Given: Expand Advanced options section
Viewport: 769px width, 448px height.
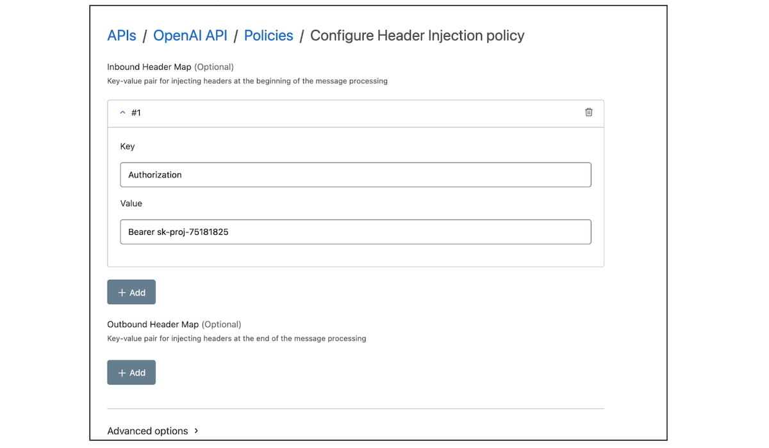Looking at the screenshot, I should 153,431.
